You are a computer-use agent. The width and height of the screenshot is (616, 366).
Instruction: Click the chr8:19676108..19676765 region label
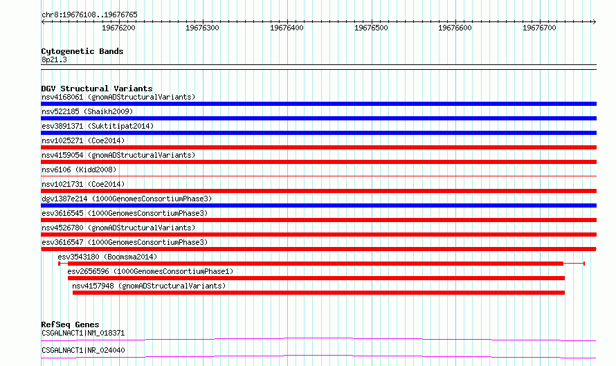point(89,15)
